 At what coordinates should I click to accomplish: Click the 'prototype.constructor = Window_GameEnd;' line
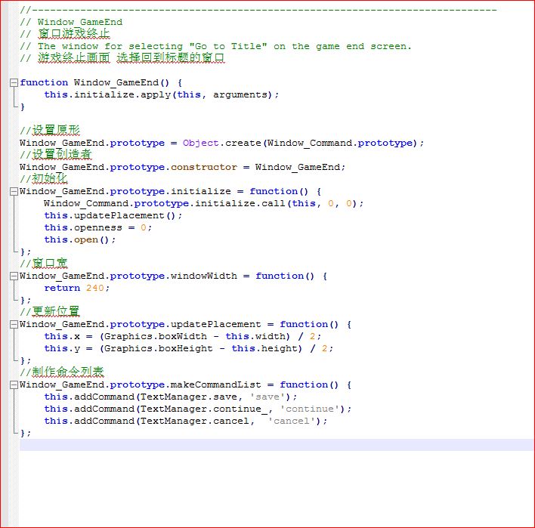(x=183, y=167)
